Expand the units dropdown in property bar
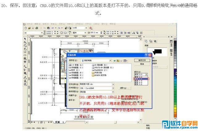This screenshot has height=131, width=200. [x=85, y=33]
